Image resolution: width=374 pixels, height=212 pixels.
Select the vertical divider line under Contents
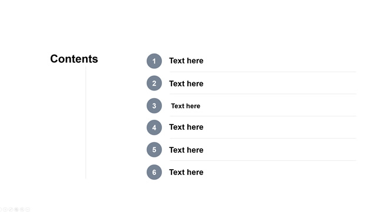[x=86, y=123]
